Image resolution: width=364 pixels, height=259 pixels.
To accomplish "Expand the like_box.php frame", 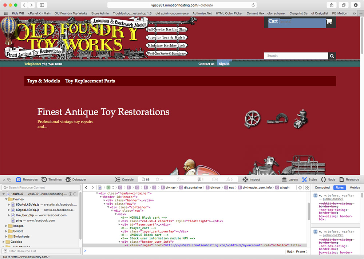I will (x=9, y=215).
